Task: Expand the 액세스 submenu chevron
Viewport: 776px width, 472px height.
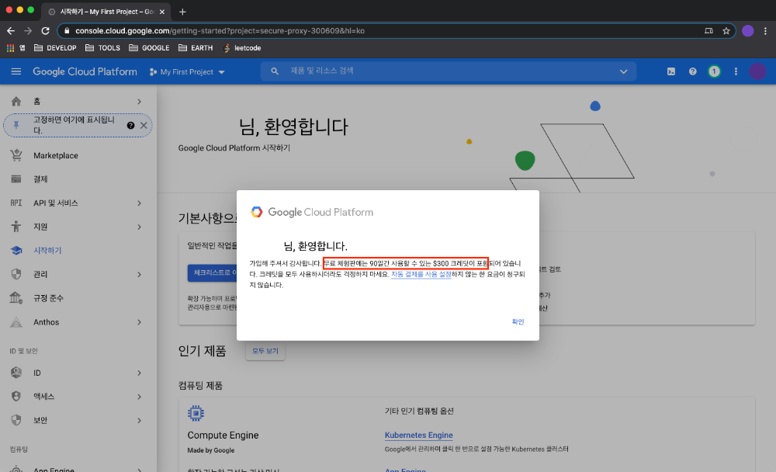Action: click(x=139, y=396)
